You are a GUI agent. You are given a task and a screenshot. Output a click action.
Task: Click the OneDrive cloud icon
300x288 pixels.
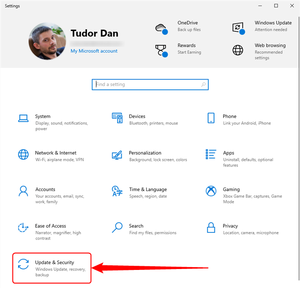tap(162, 29)
